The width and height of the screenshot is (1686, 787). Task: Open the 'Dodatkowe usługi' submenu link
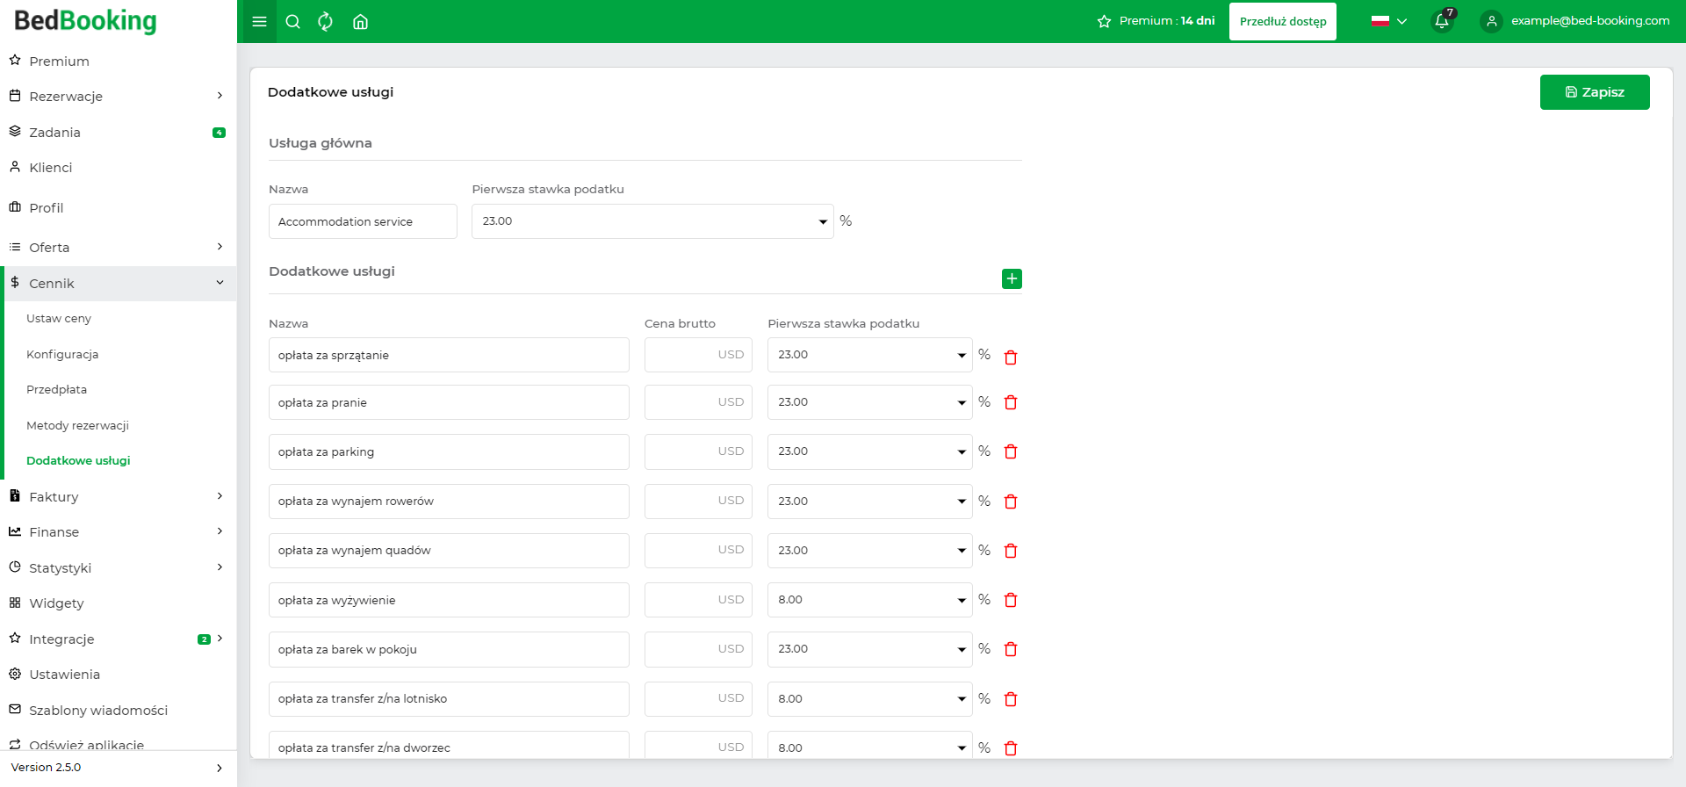coord(78,460)
